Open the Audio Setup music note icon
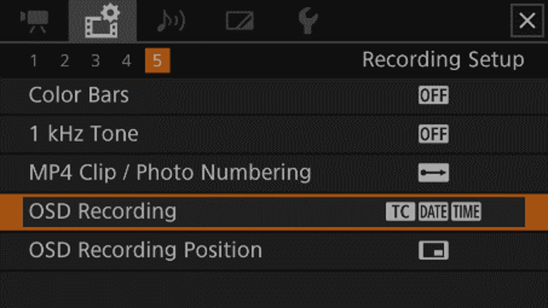548x308 pixels. (x=171, y=21)
